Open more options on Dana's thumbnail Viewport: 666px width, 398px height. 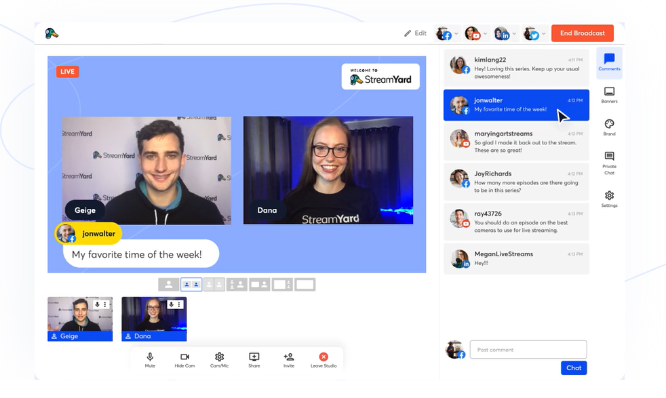click(x=179, y=304)
